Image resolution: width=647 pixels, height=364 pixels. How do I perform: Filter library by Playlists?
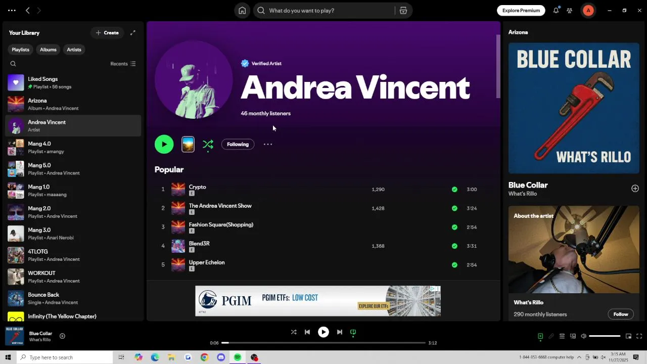point(20,50)
